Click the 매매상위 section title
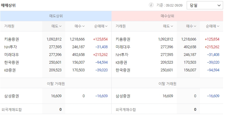This screenshot has width=225, height=116. point(8,6)
